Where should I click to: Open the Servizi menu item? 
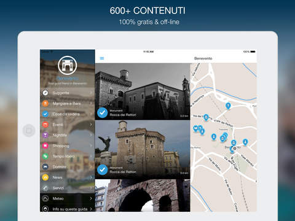point(68,188)
